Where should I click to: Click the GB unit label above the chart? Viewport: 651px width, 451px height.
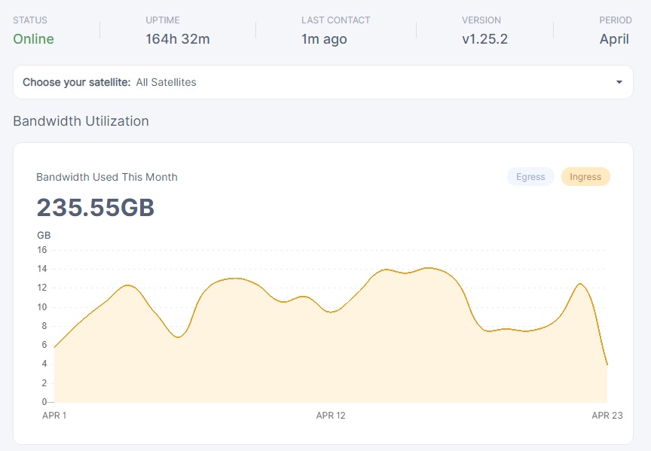pyautogui.click(x=44, y=235)
